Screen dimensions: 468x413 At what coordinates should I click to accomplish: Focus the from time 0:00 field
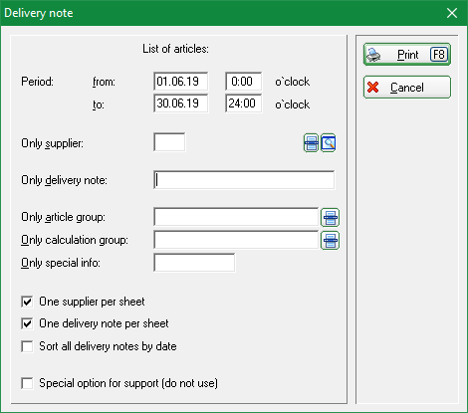[x=244, y=82]
